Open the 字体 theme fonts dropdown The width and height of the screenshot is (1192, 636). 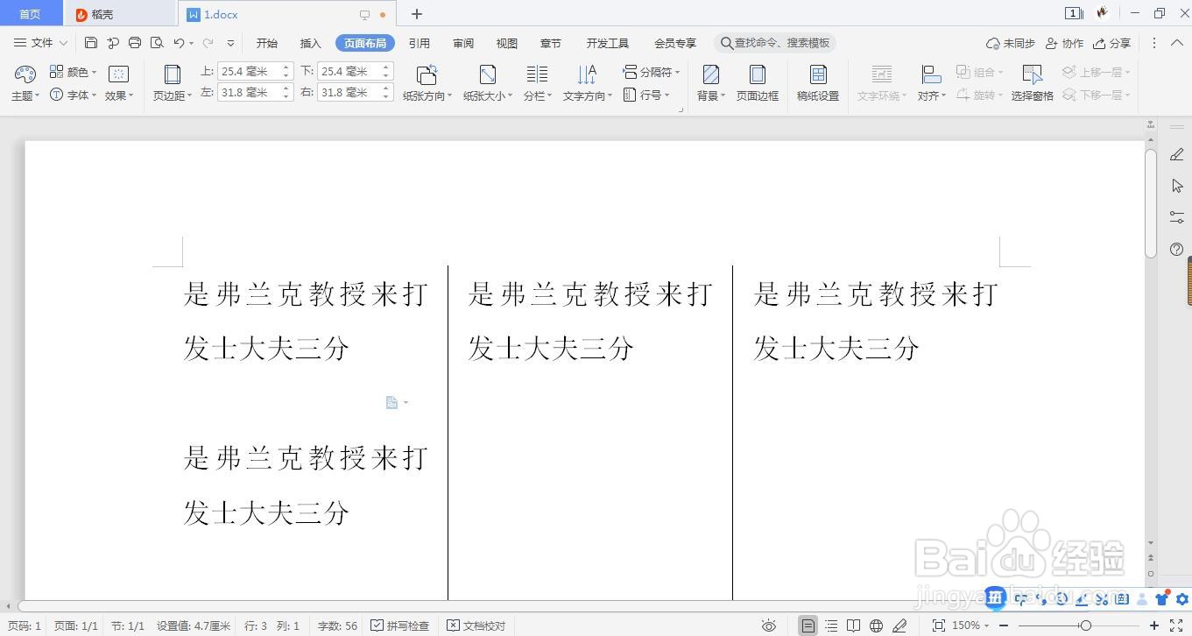[74, 95]
